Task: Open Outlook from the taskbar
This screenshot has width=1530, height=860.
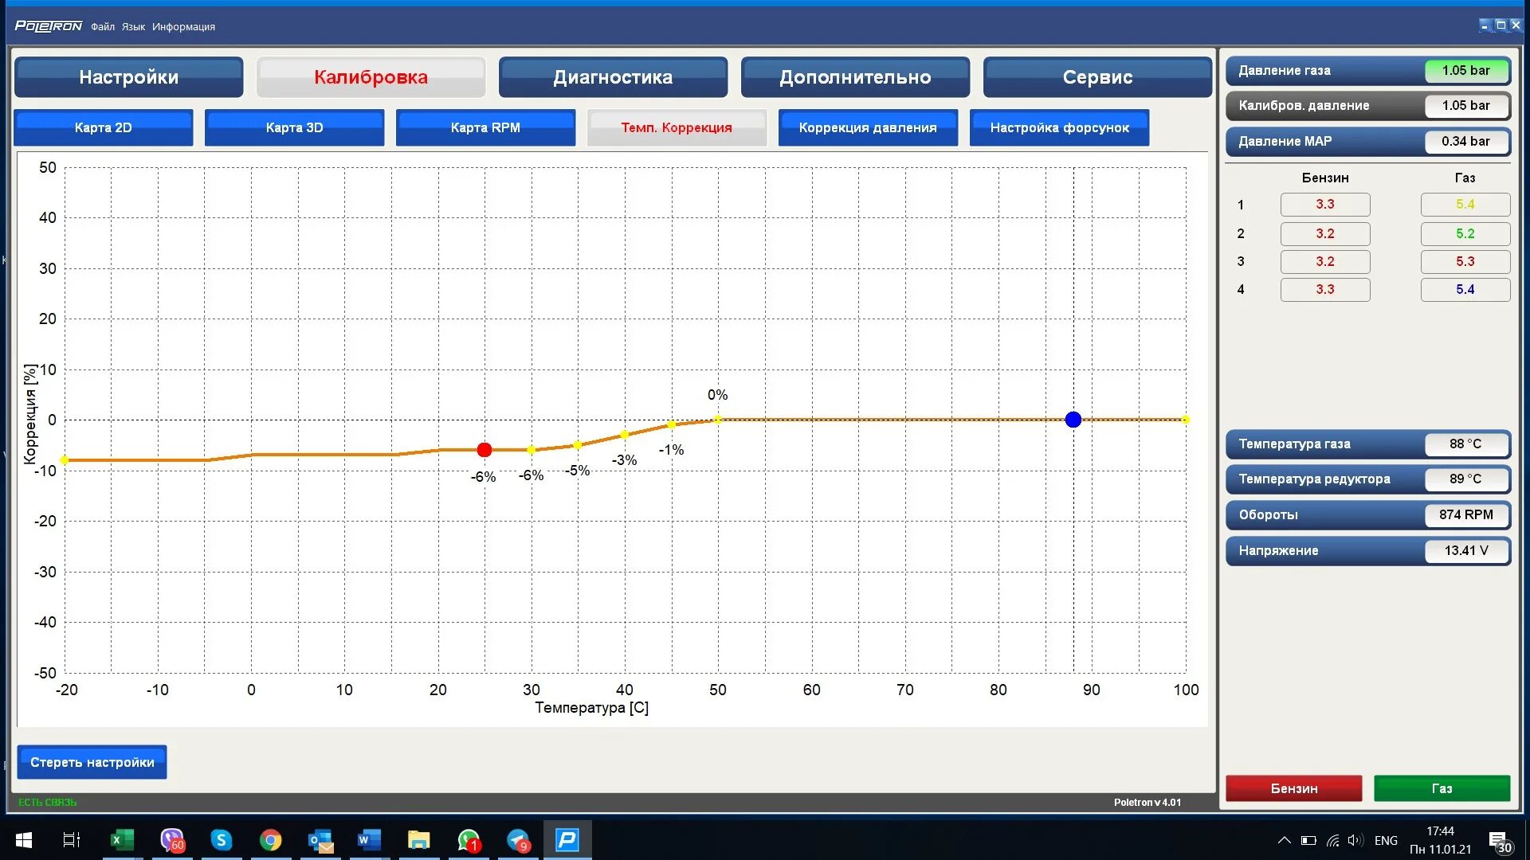Action: tap(320, 840)
